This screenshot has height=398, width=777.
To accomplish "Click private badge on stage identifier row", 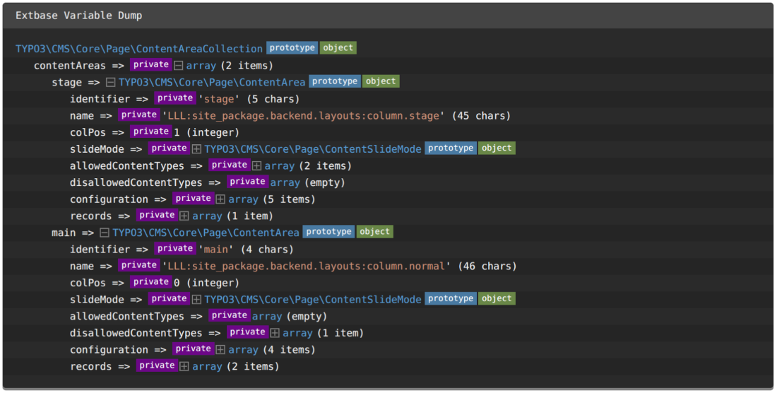I will [175, 98].
